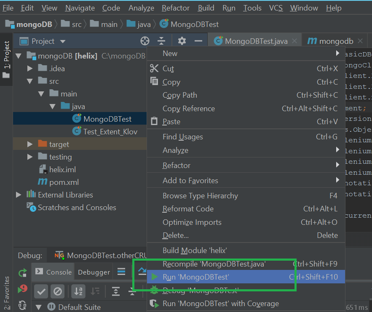Toggle show ignored tests filter
This screenshot has width=372, height=312.
pos(58,291)
